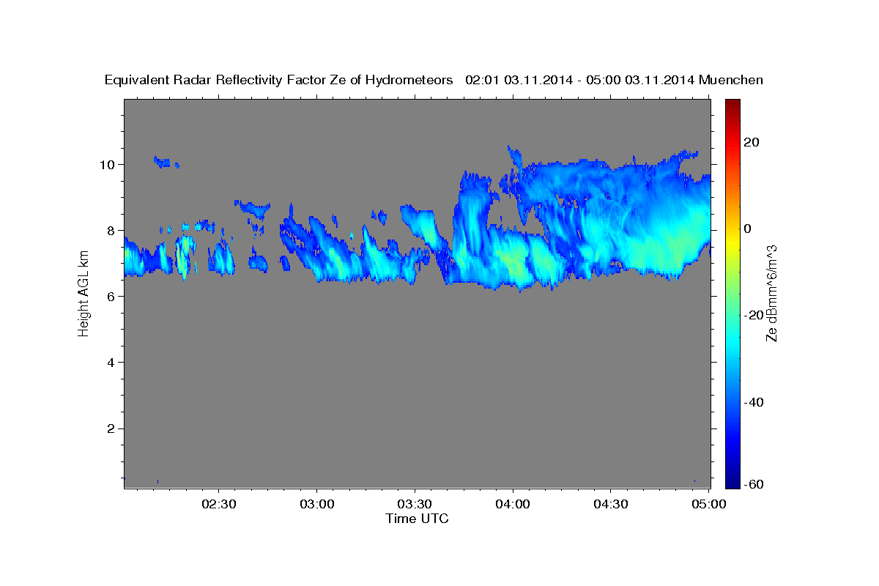The width and height of the screenshot is (879, 586).
Task: Click the 04:00 time tick label
Action: [x=513, y=505]
